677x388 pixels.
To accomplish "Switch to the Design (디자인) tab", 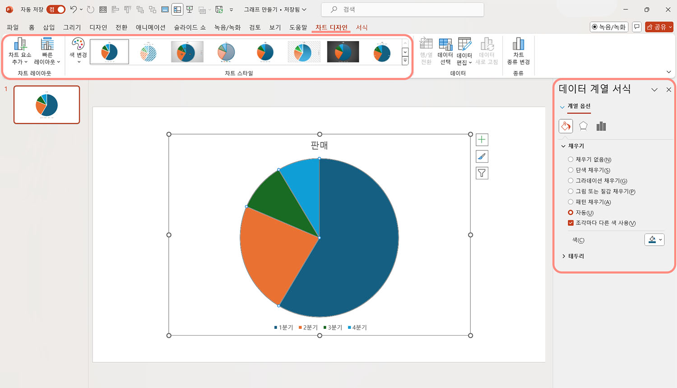I will tap(98, 27).
